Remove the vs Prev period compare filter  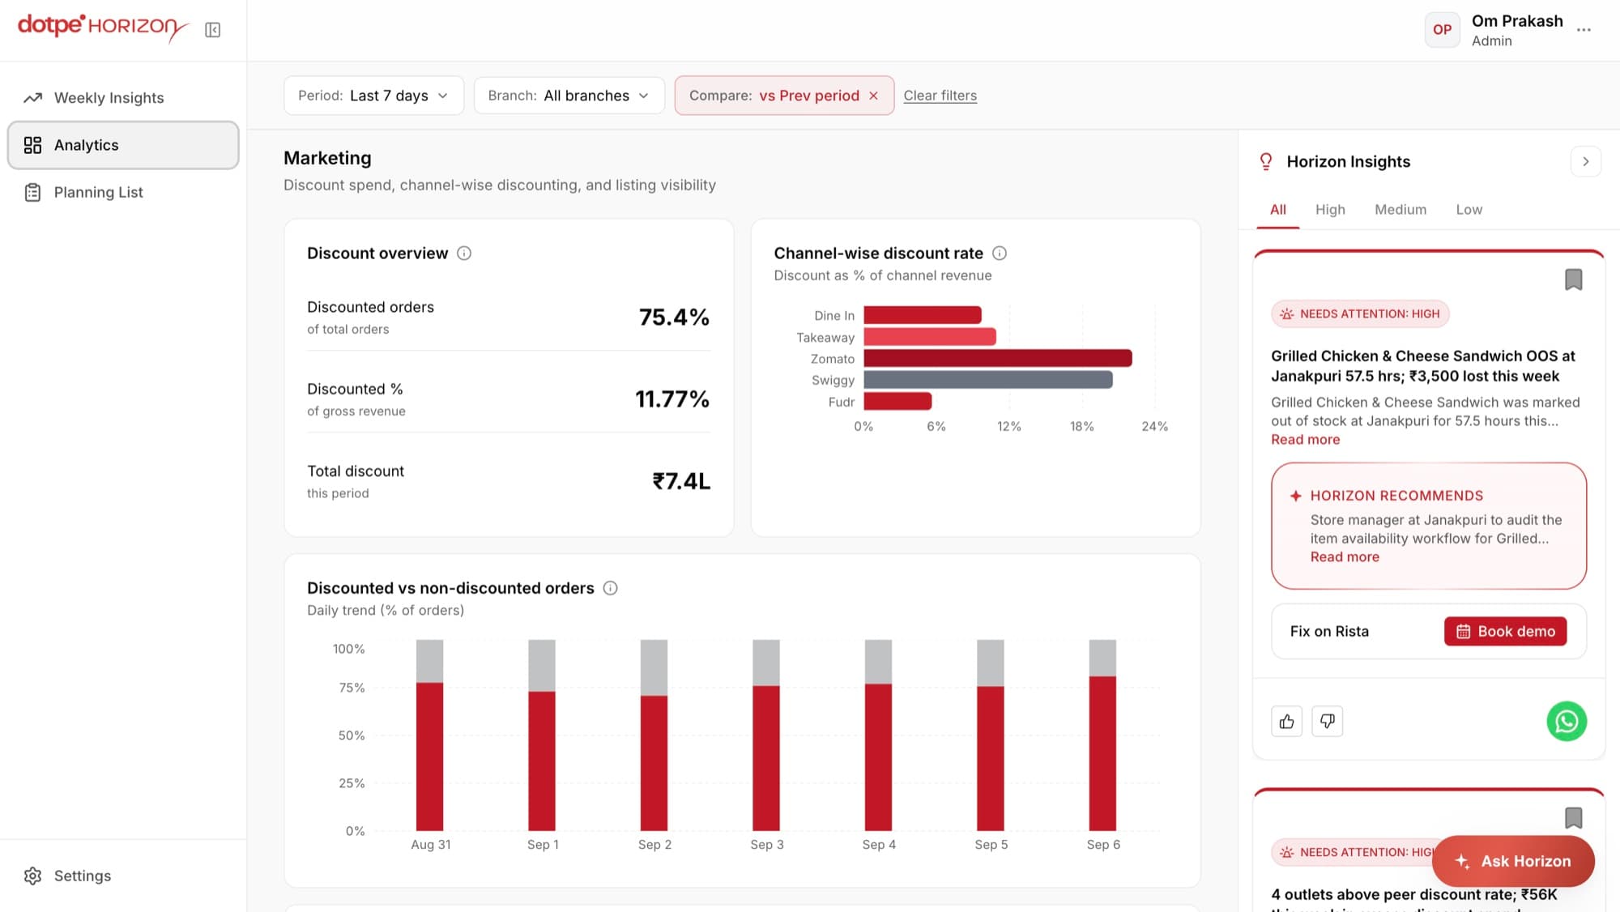pyautogui.click(x=873, y=96)
